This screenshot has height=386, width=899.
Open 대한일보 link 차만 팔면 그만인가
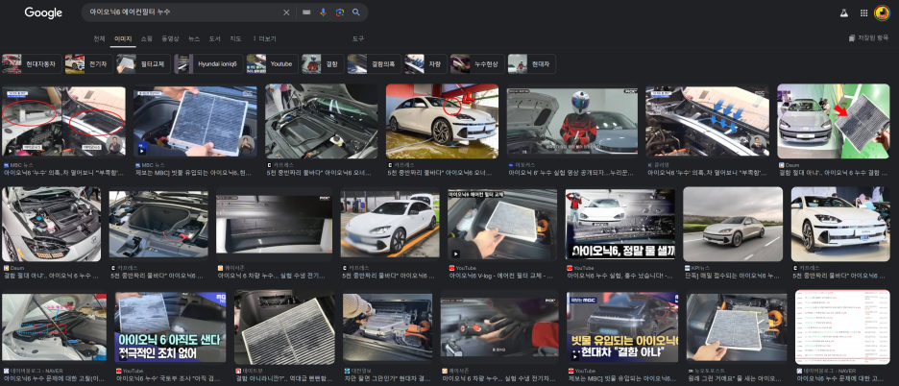[x=387, y=378]
